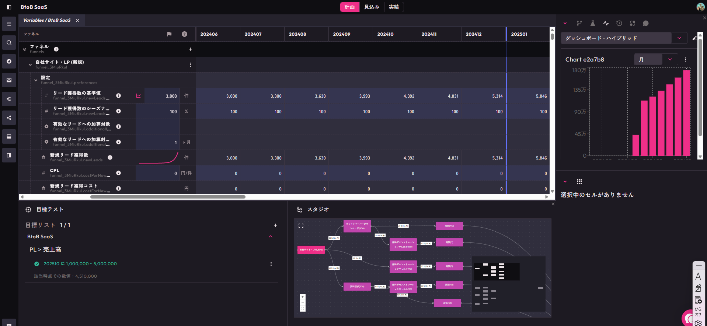
Task: Close the Studio panel with the x
Action: point(553,204)
